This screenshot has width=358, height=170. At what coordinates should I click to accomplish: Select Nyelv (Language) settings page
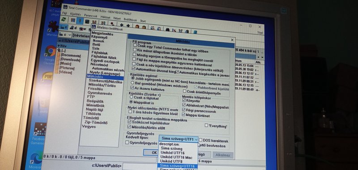click(x=105, y=74)
